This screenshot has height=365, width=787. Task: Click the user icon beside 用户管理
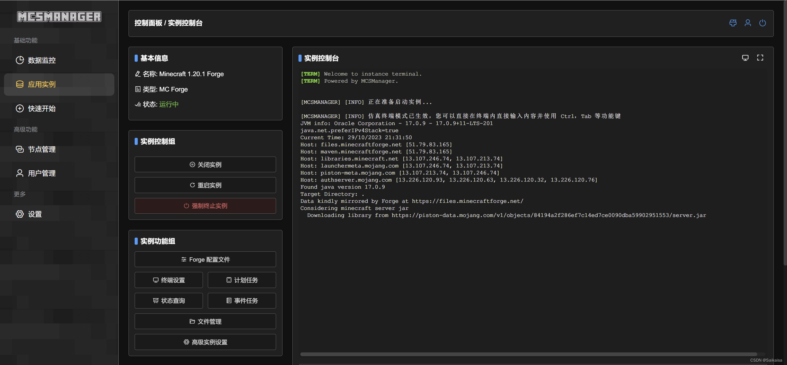20,173
